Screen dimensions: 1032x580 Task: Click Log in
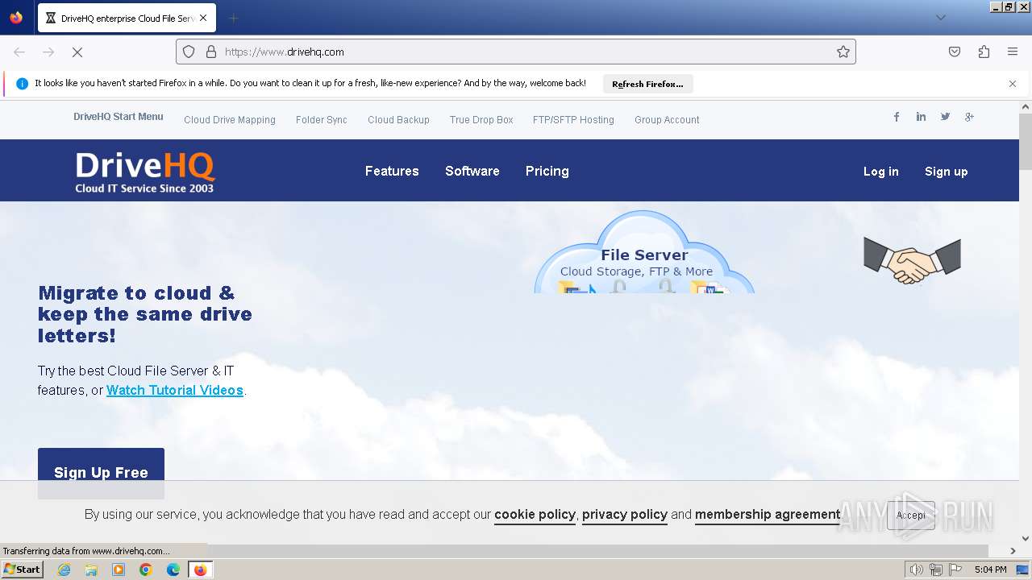pyautogui.click(x=880, y=172)
